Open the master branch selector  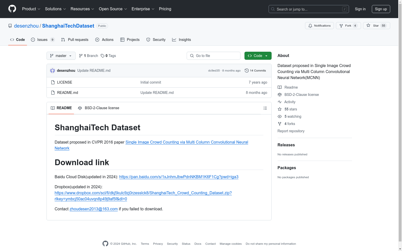pyautogui.click(x=61, y=56)
